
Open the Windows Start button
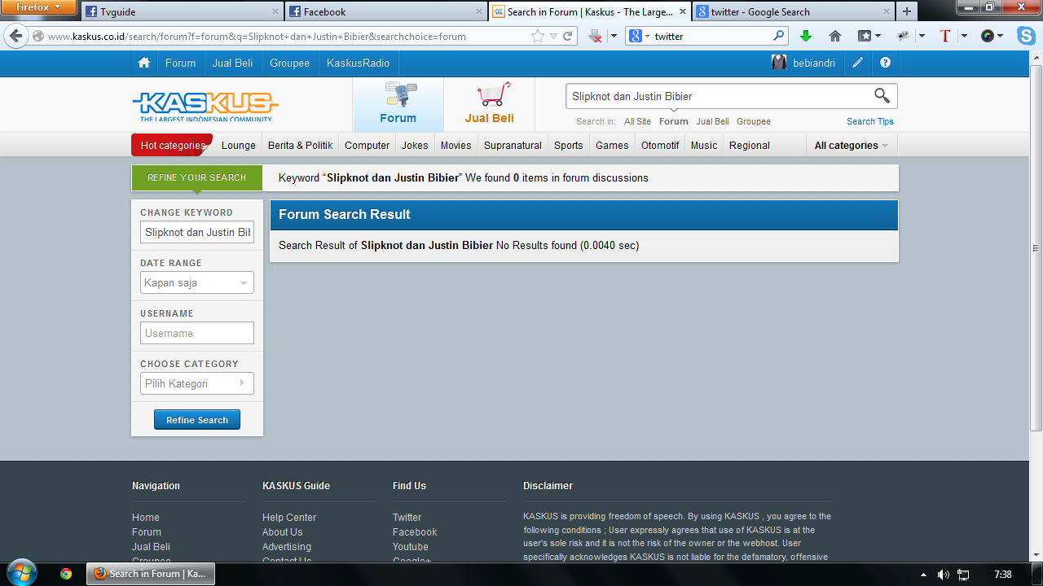click(21, 573)
